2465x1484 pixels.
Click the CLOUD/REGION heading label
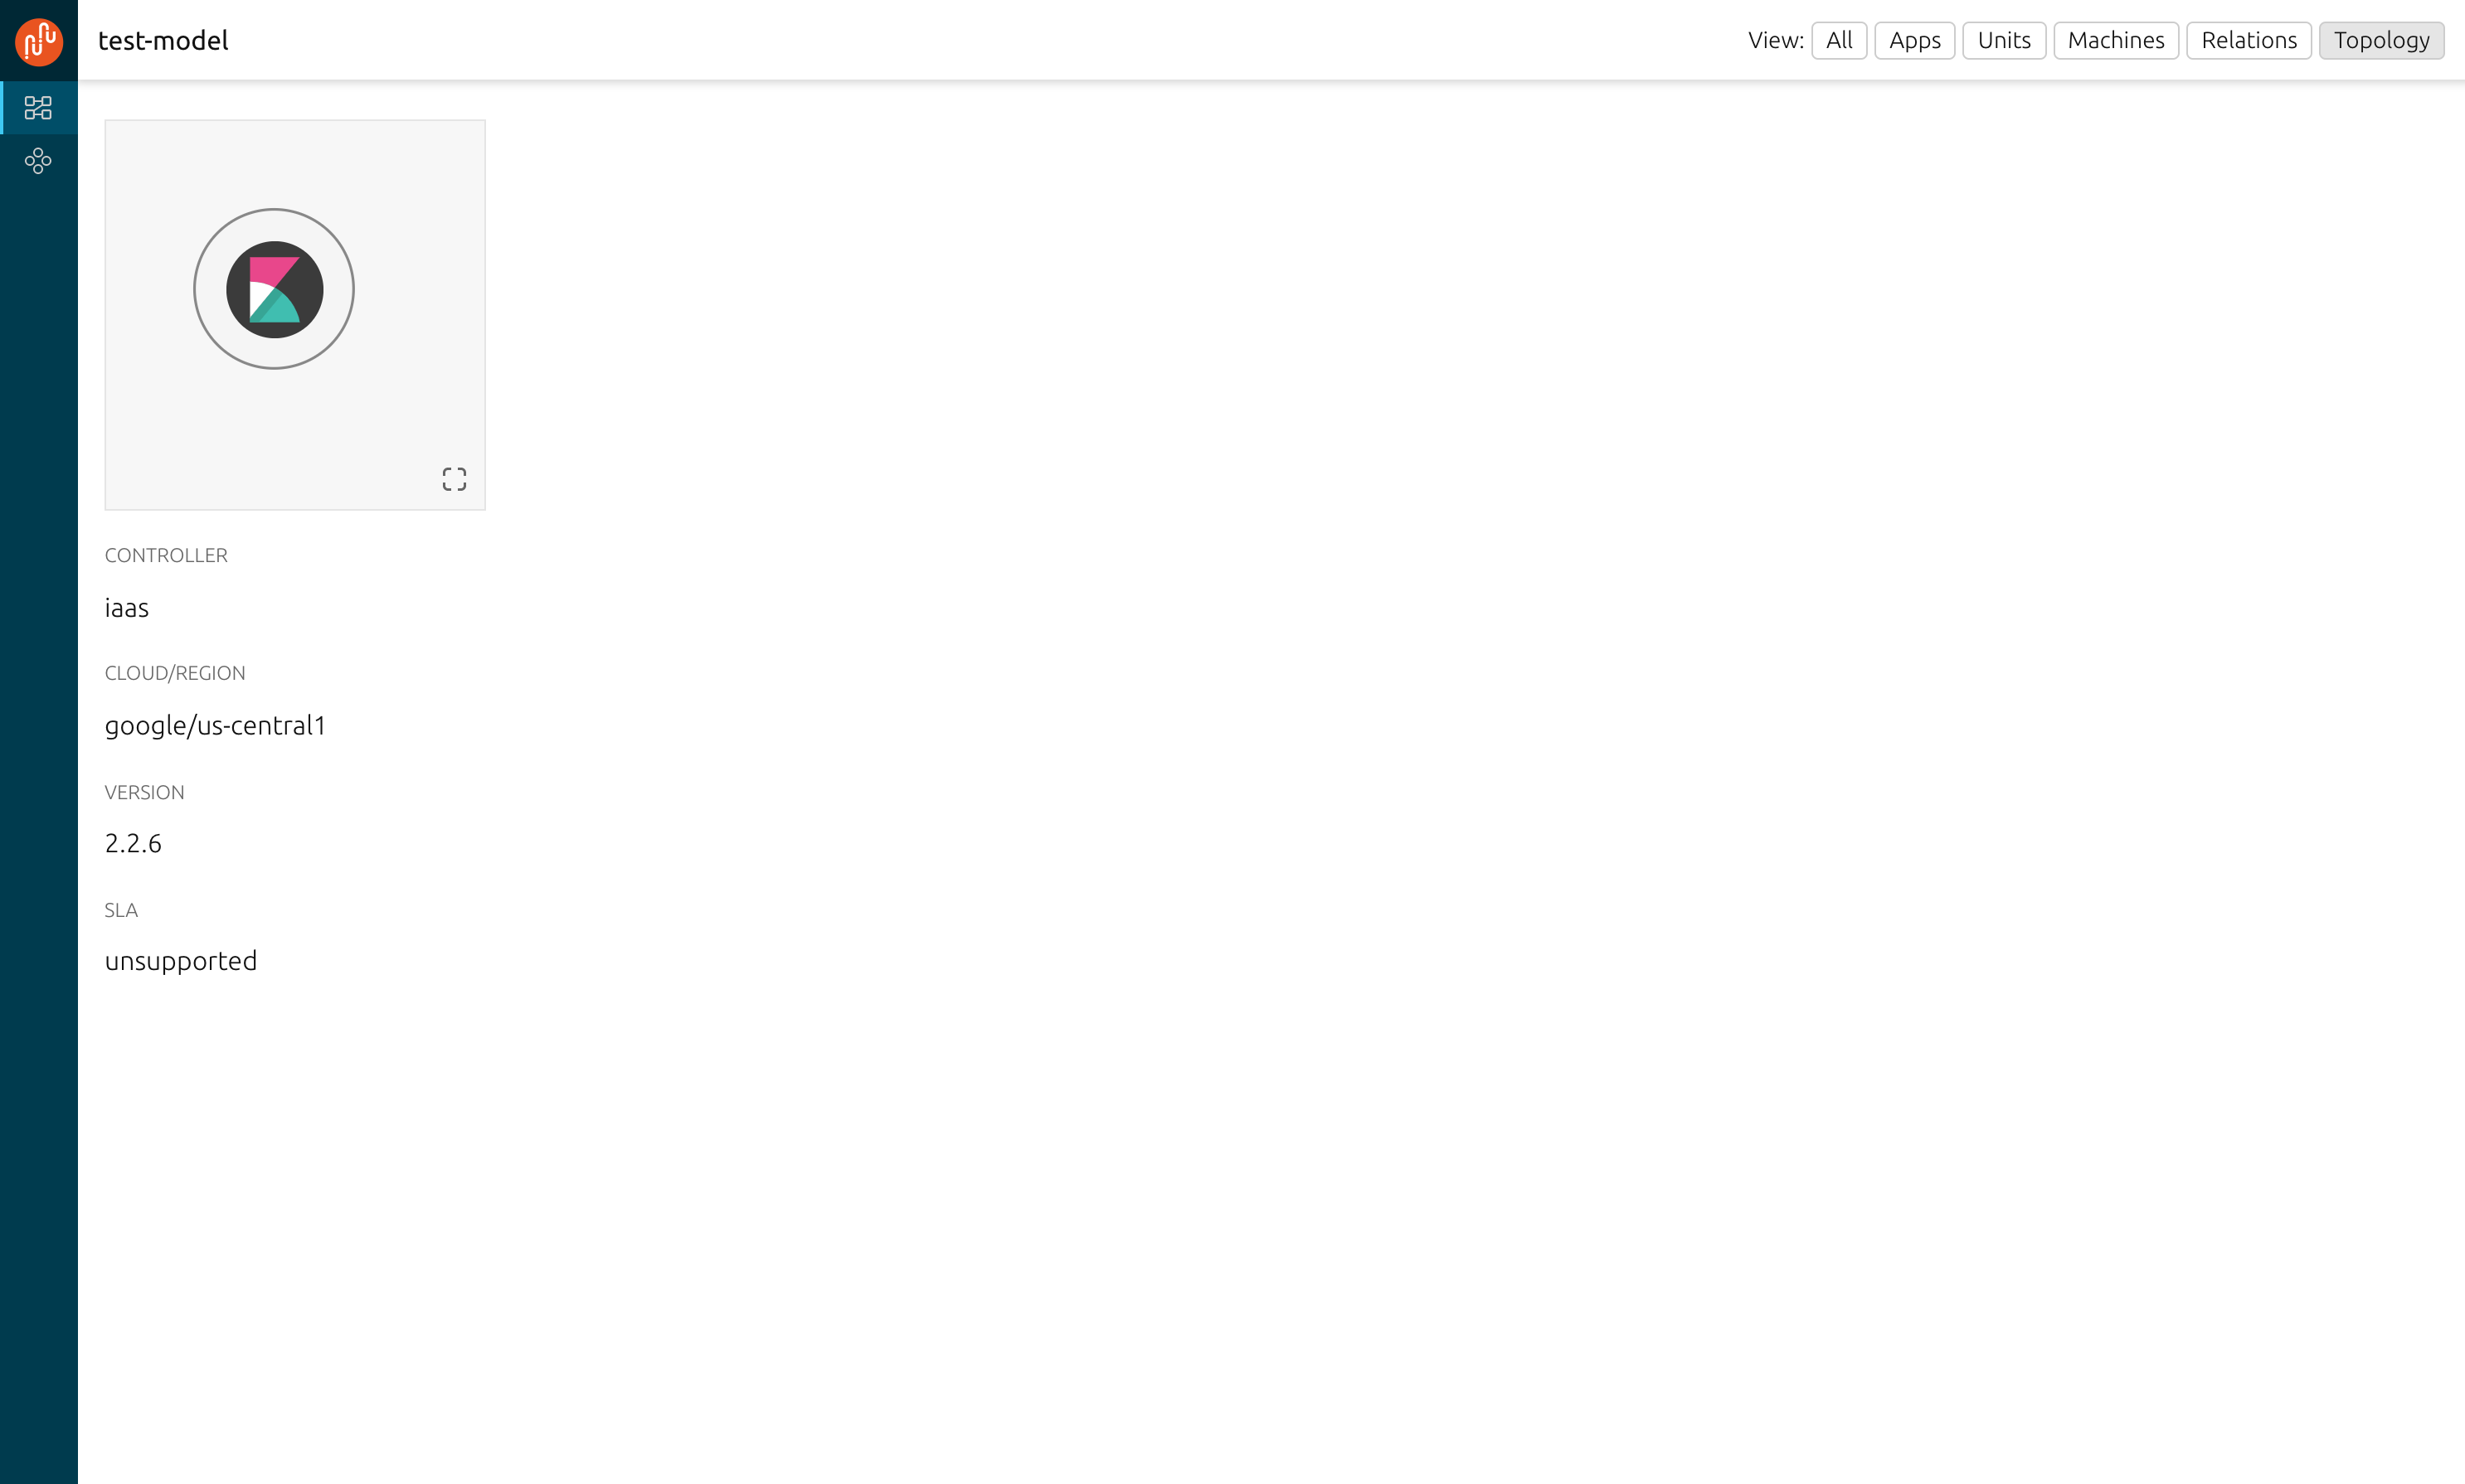point(175,674)
